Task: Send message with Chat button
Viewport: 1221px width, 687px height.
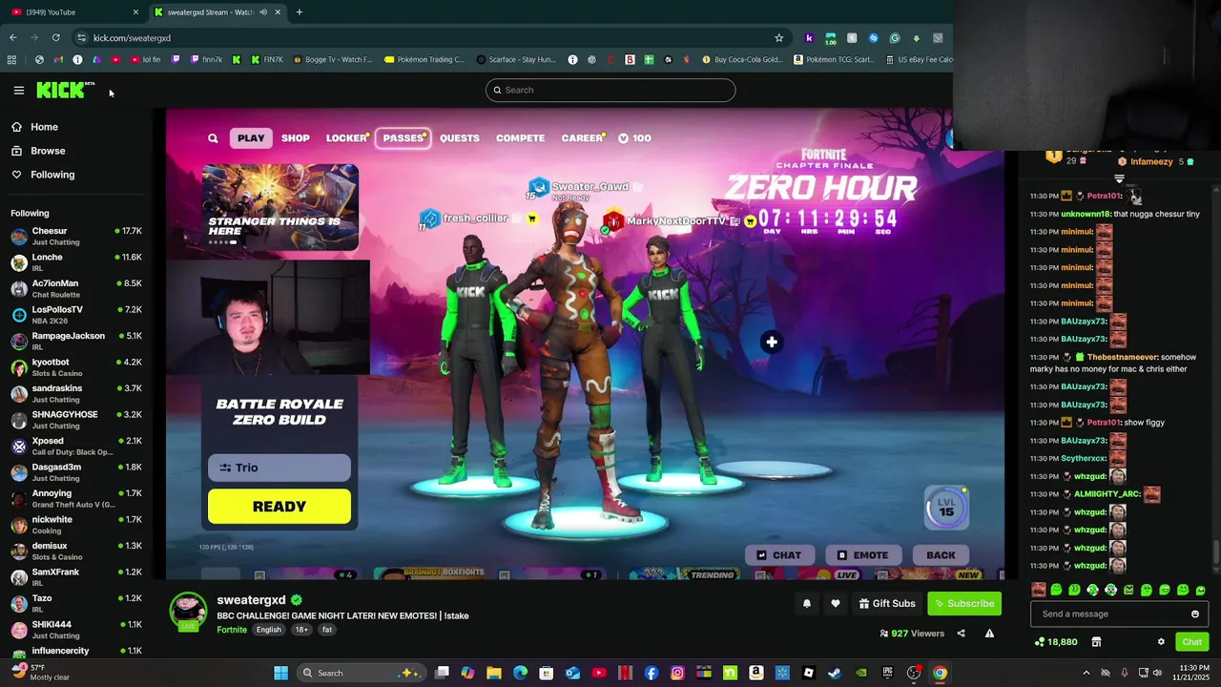Action: tap(1191, 642)
